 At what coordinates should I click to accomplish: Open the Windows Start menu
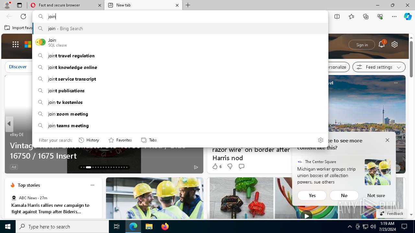8,227
